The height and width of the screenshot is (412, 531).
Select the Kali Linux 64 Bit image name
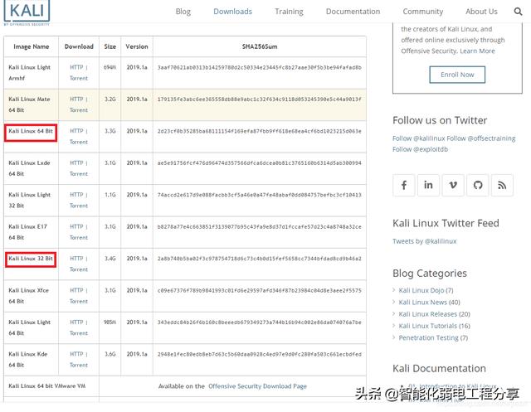coord(31,131)
